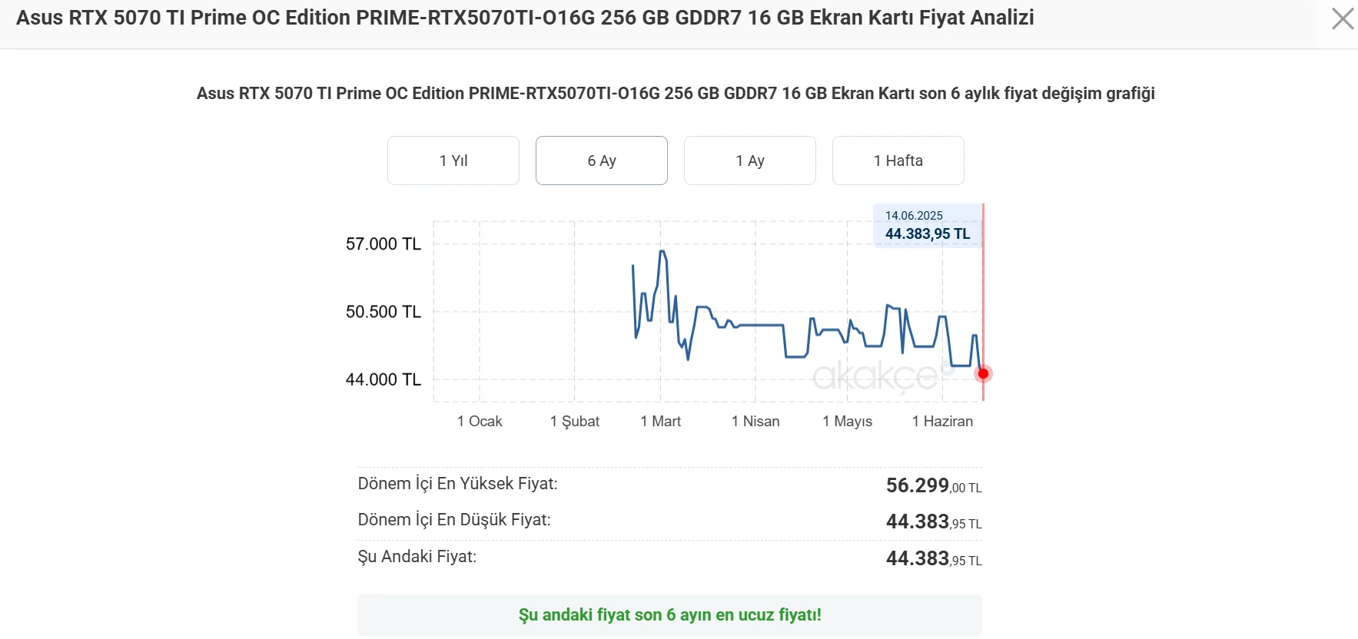Click the Dönem İçi En Düşük Fiyat row
This screenshot has height=639, width=1358.
pyautogui.click(x=454, y=520)
